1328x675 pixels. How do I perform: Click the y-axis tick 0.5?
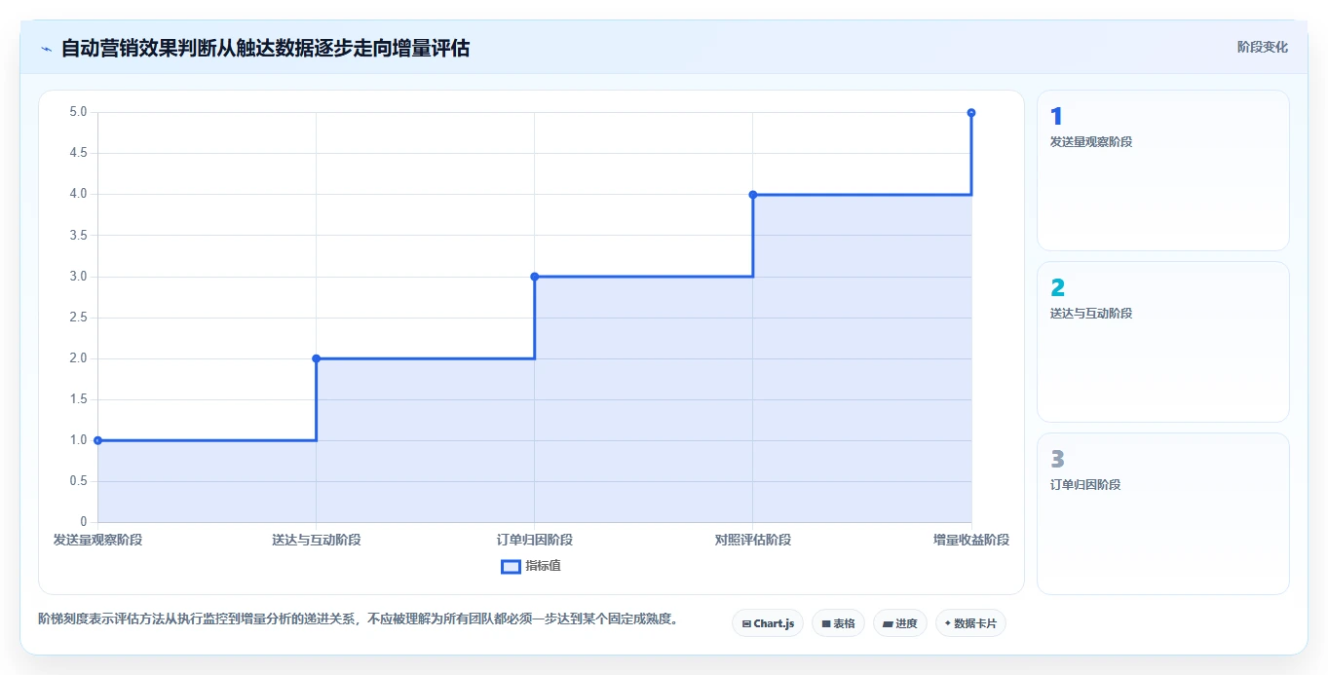(x=78, y=481)
